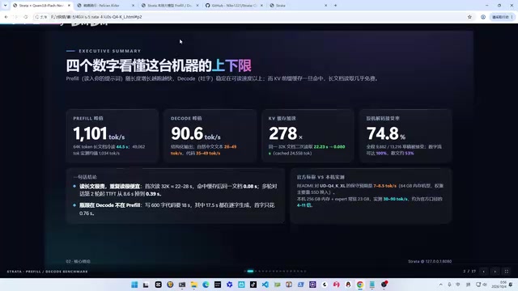The height and width of the screenshot is (291, 518).
Task: Click the 1,101 tok/s Prefill value
Action: point(99,133)
